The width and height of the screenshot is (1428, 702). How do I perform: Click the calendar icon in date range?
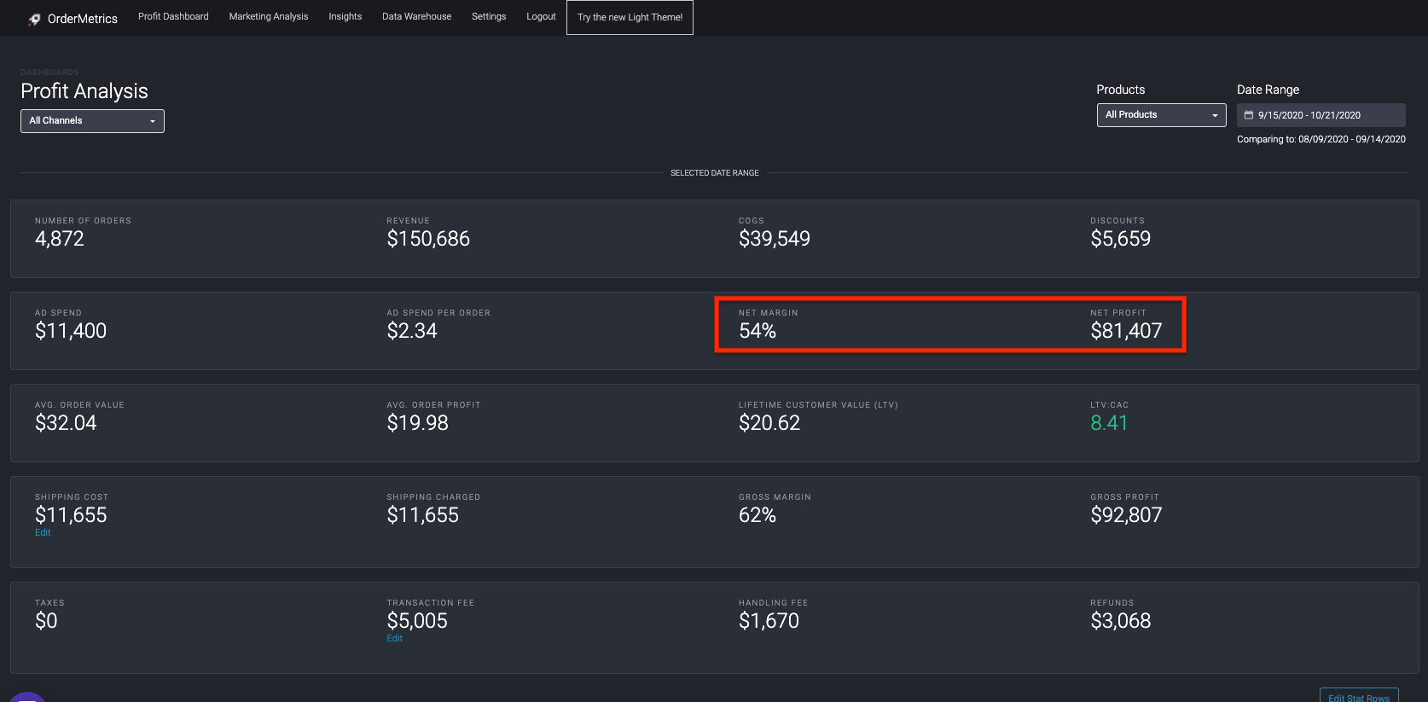[1249, 115]
